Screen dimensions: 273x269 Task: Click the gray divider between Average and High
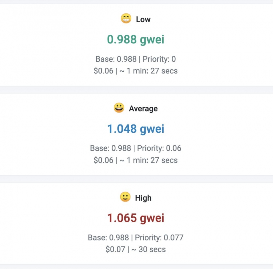(x=136, y=179)
